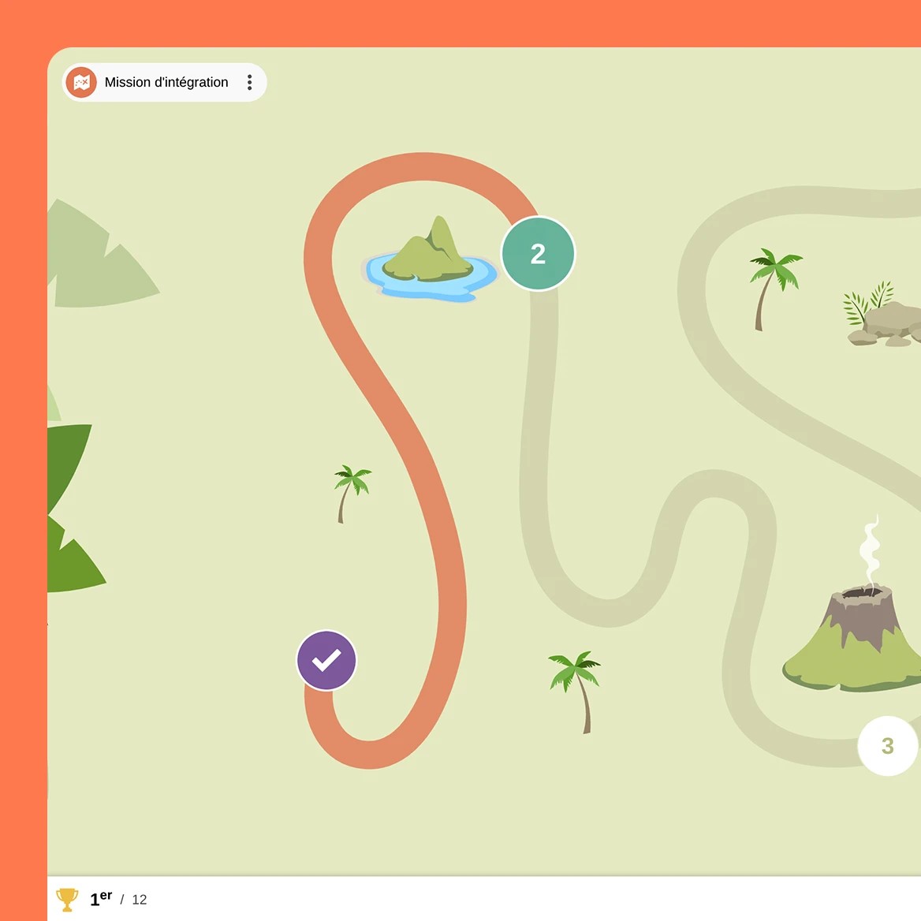Open step 2 on the path
The height and width of the screenshot is (921, 921).
(x=539, y=254)
